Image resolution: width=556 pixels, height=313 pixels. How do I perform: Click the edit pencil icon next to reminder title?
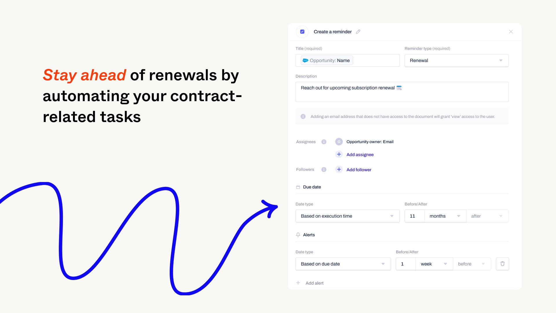(357, 31)
